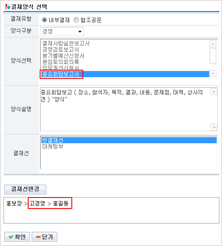The width and height of the screenshot is (222, 246).
Task: Select the 협조공문 radio button
Action: pos(76,20)
